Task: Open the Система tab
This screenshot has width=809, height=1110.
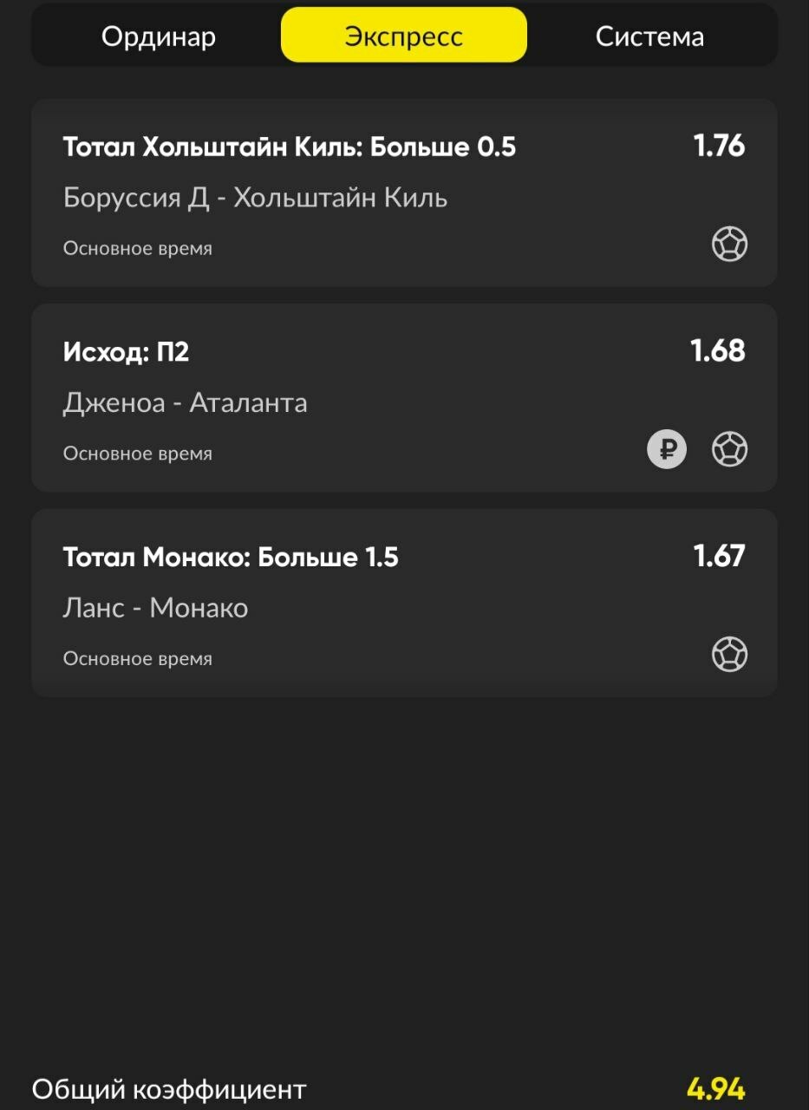Action: 649,36
